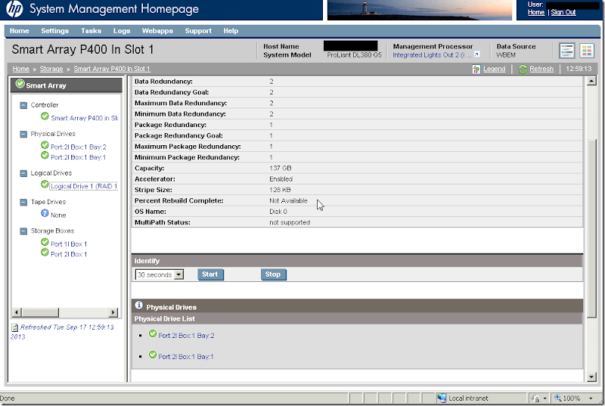Click status icon for Port:2I Box:1 Bay:1 in tree

45,156
